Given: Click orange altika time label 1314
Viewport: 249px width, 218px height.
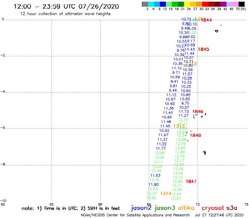Looking at the screenshot, I should [x=166, y=194].
